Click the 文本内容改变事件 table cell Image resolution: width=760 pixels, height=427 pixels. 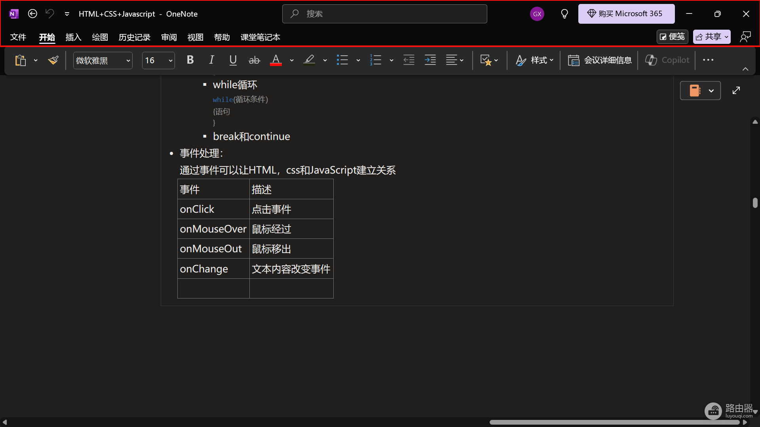point(291,269)
